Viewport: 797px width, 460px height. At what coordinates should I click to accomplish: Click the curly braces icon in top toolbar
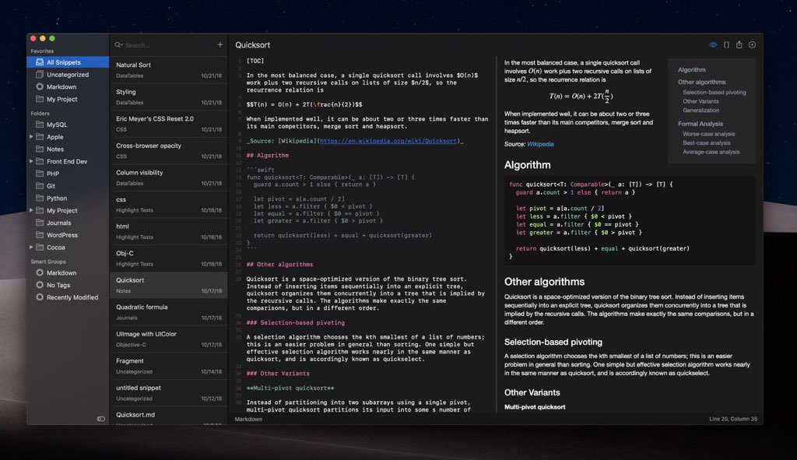[726, 44]
